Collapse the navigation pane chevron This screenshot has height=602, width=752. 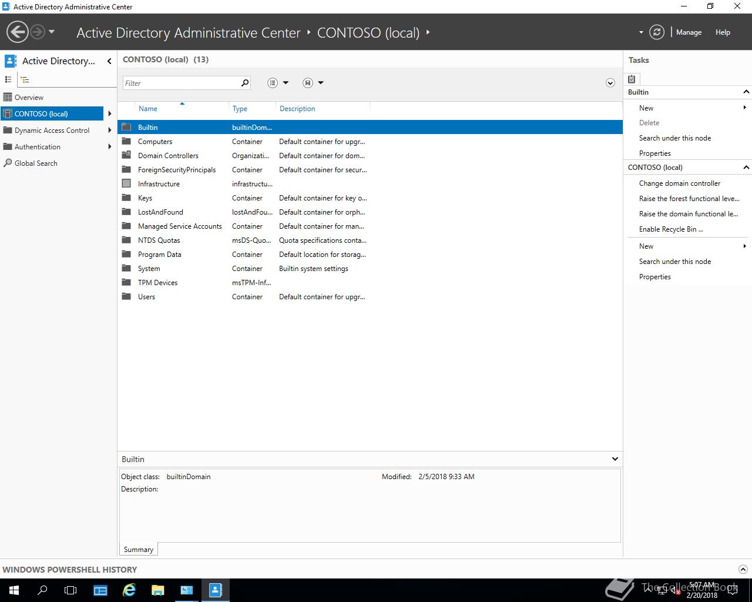point(109,61)
